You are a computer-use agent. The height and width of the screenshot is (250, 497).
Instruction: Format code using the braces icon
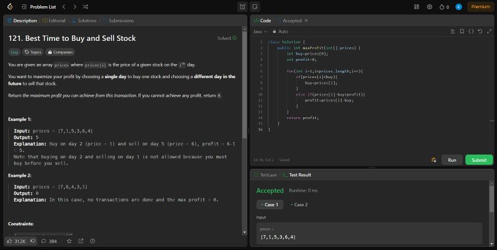[x=471, y=31]
